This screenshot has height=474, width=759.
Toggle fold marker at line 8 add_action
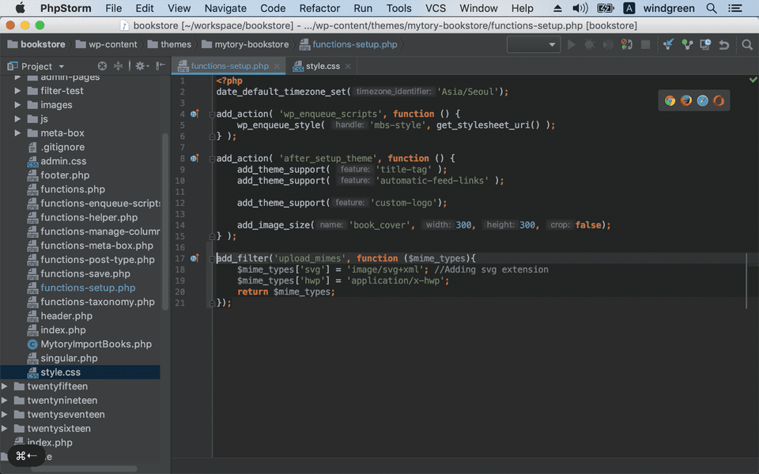click(212, 159)
